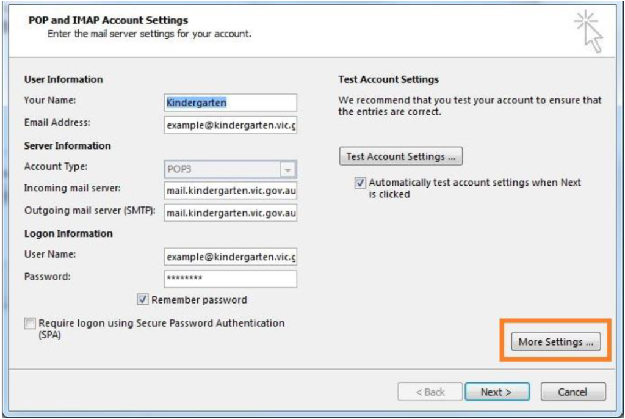Open More Settings dialog

[x=555, y=342]
